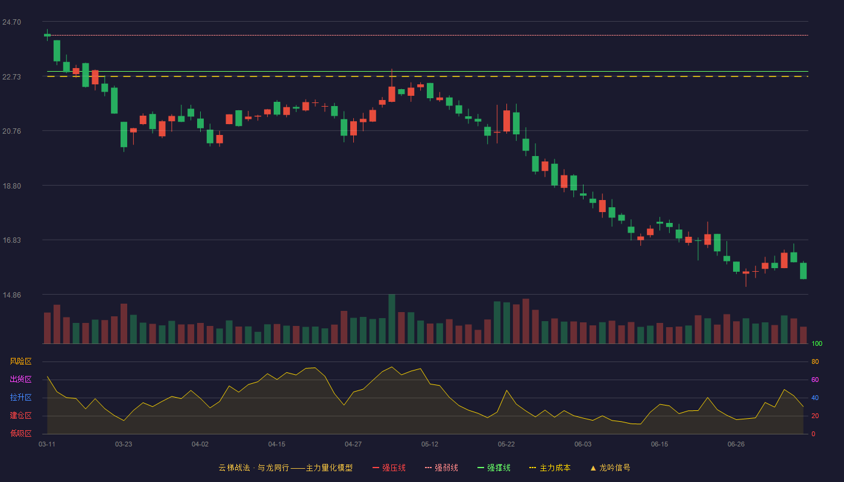Select the 拉升区 zone label

click(20, 398)
